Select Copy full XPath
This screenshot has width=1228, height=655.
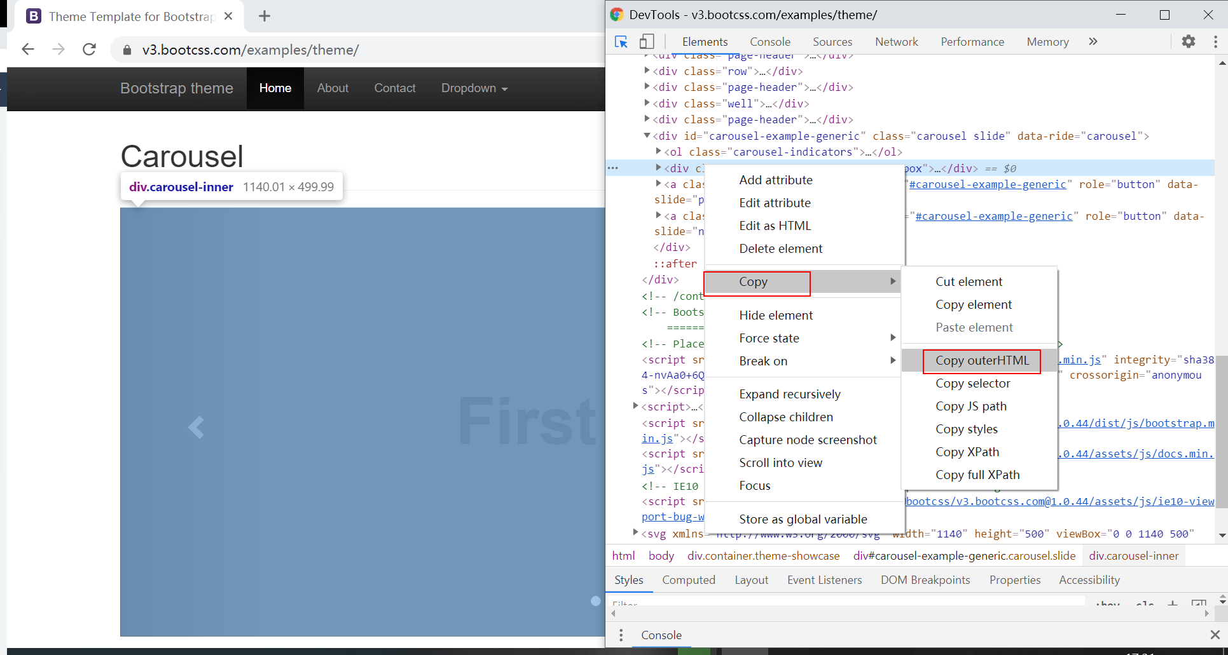pyautogui.click(x=979, y=475)
